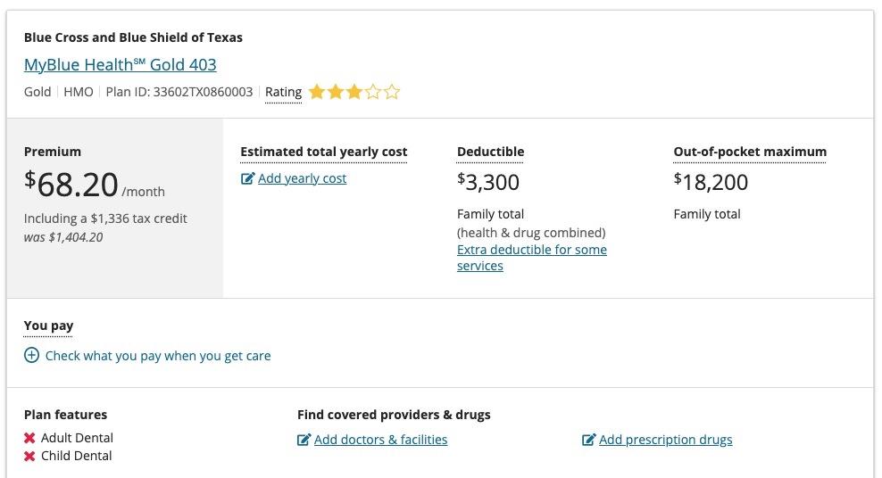Click the last empty rating star
The image size is (882, 478).
point(392,92)
